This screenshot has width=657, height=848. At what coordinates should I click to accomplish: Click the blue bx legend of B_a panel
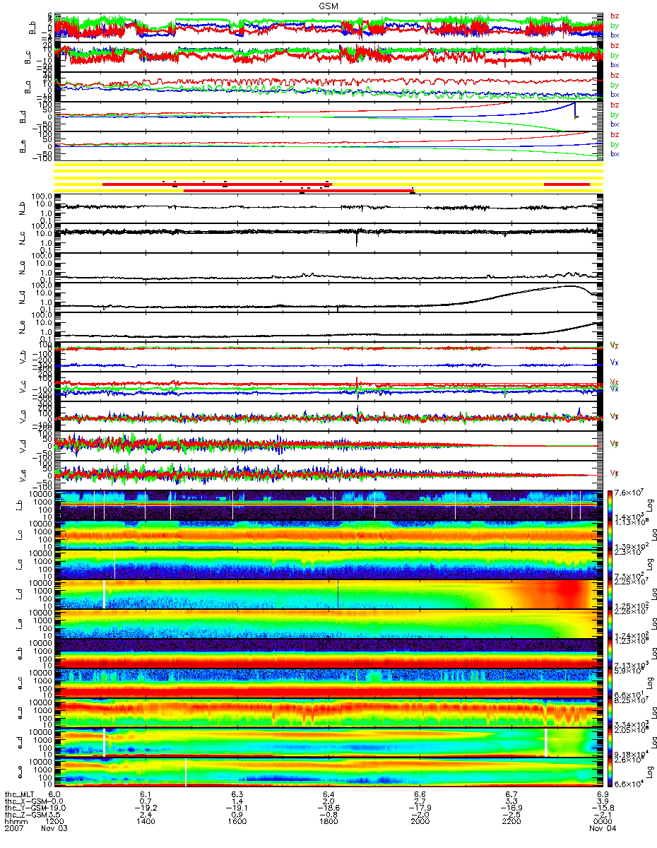click(615, 94)
